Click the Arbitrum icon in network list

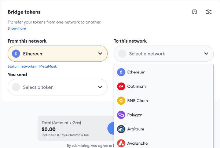[x=121, y=129]
